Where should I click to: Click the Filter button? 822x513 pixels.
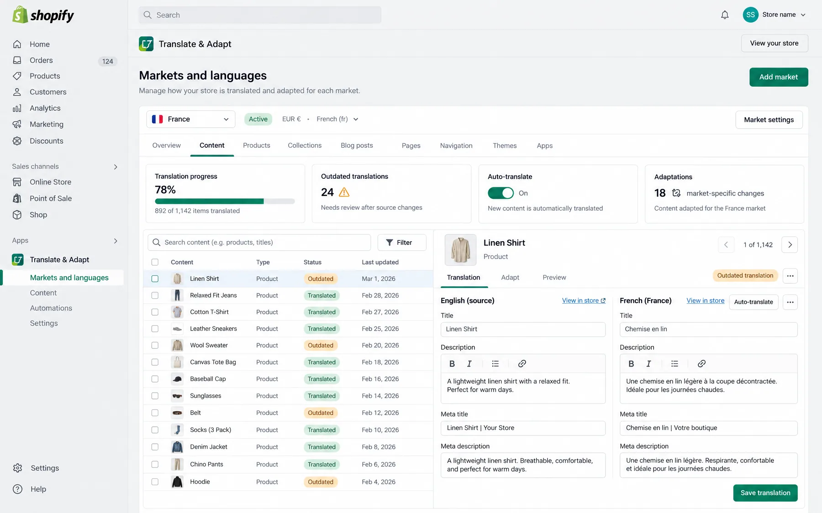pos(402,243)
